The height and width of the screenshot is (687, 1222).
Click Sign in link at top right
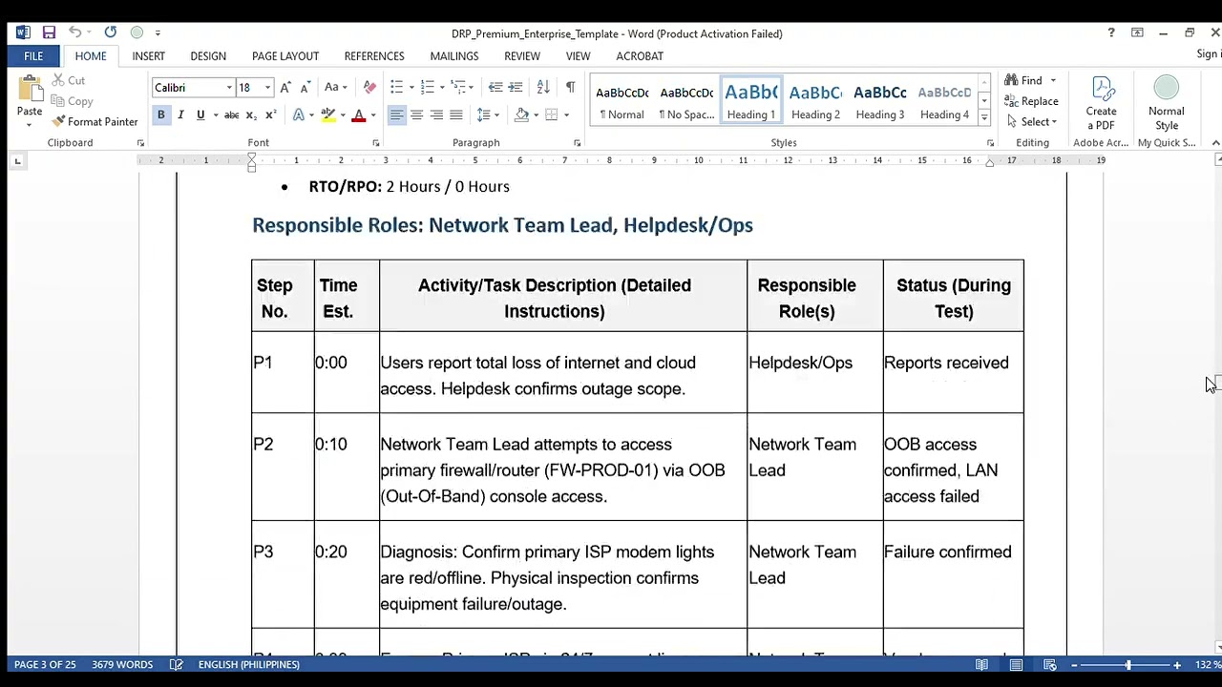click(x=1209, y=54)
